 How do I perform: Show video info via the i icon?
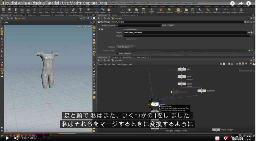[x=248, y=3]
